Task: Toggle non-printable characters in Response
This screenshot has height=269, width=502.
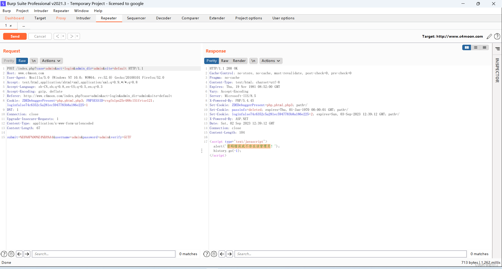Action: [253, 61]
